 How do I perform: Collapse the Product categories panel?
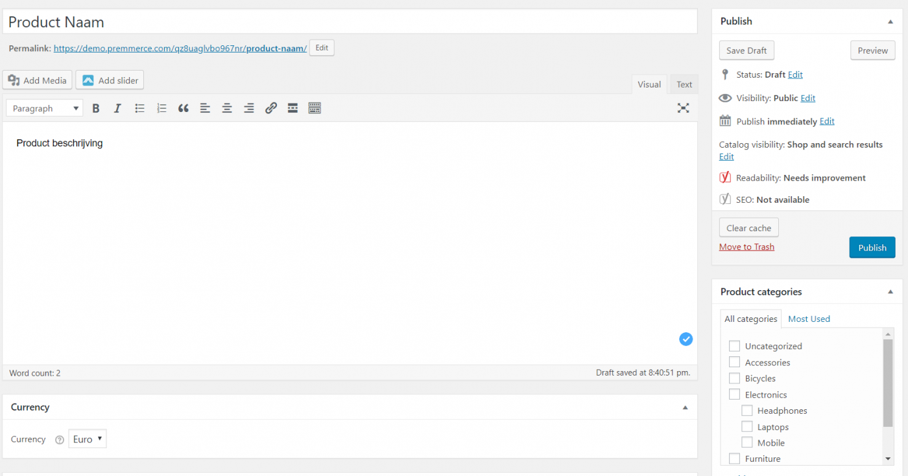[x=890, y=292]
